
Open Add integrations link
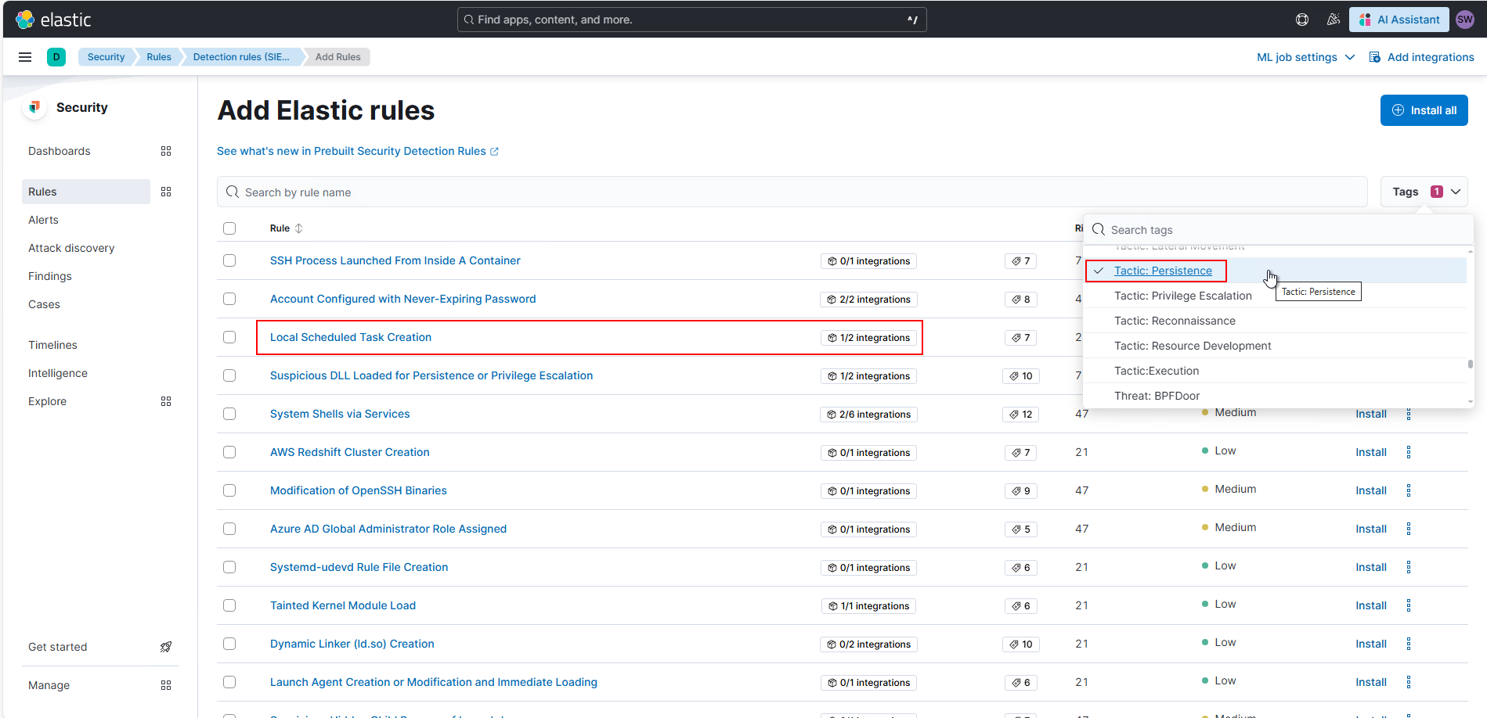(1421, 57)
